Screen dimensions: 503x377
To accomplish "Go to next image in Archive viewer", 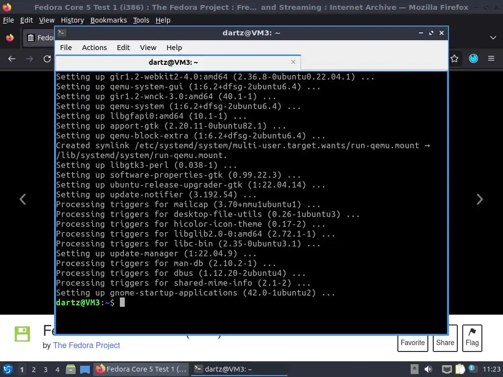I will coord(479,199).
